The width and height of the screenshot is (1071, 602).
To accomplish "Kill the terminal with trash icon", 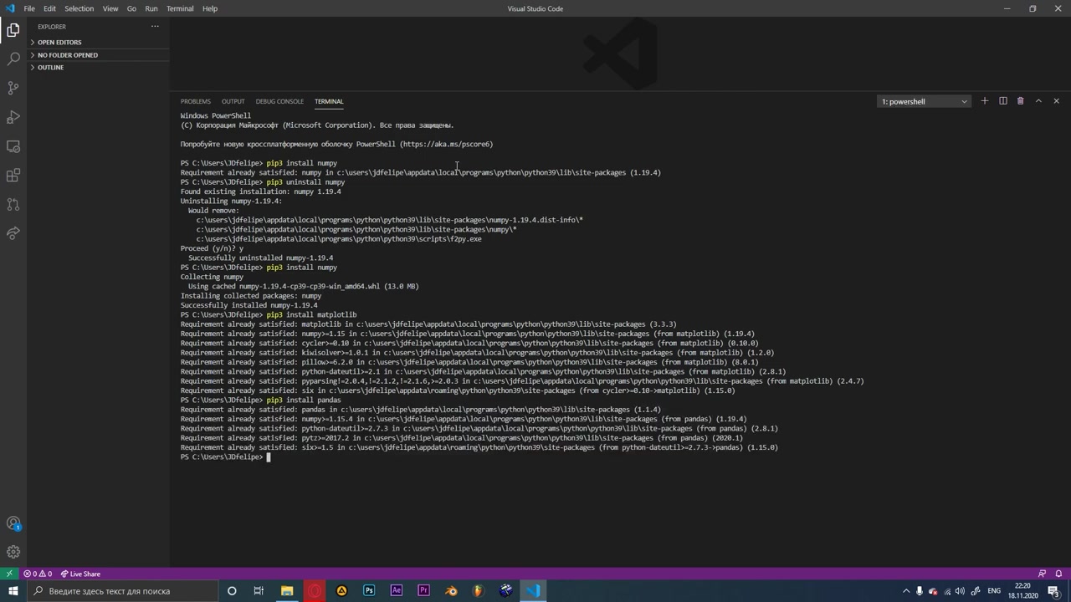I will 1020,101.
